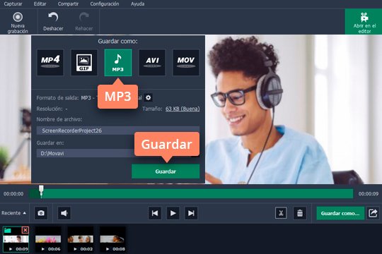382x254 pixels.
Task: Open the 00:09 recording thumbnail
Action: click(x=16, y=239)
